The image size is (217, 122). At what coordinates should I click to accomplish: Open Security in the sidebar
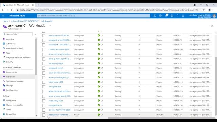[9, 62]
